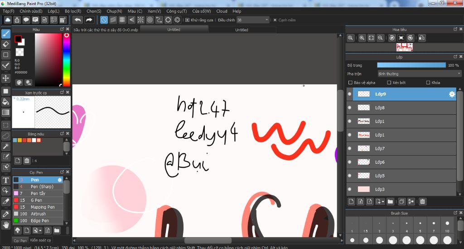
Task: Click the Undo arrow in toolbar
Action: point(78,20)
